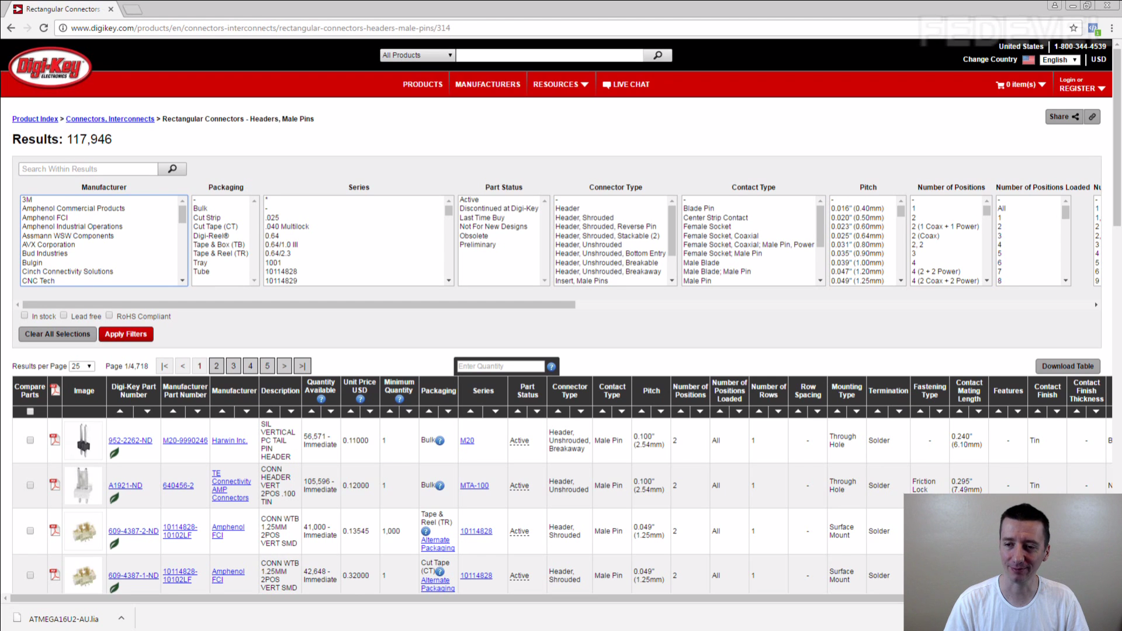Enable the In stock checkbox
1122x631 pixels.
25,315
